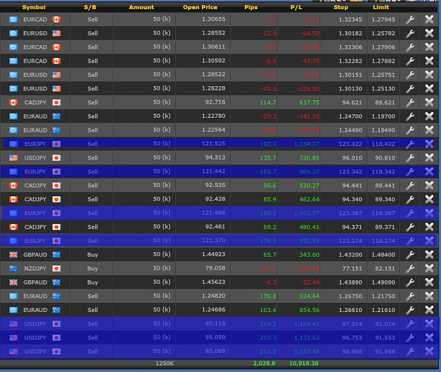
Task: Close the NZDJPY Buy position at 79.058
Action: (429, 268)
